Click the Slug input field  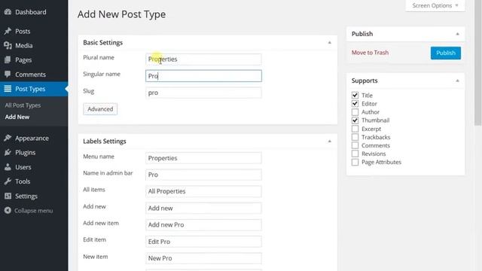click(203, 93)
